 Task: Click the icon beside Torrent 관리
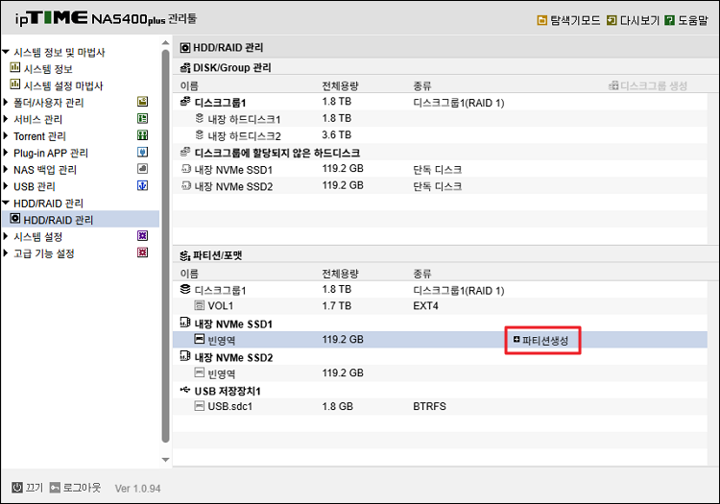[x=142, y=136]
